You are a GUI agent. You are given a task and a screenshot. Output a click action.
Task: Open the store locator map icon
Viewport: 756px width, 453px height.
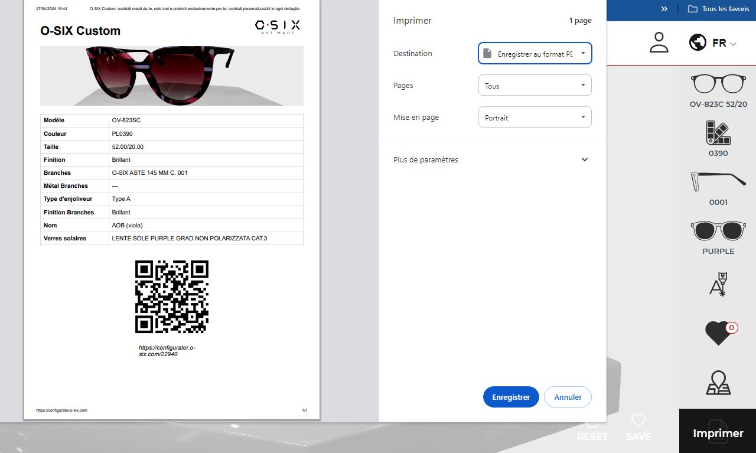[x=718, y=383]
